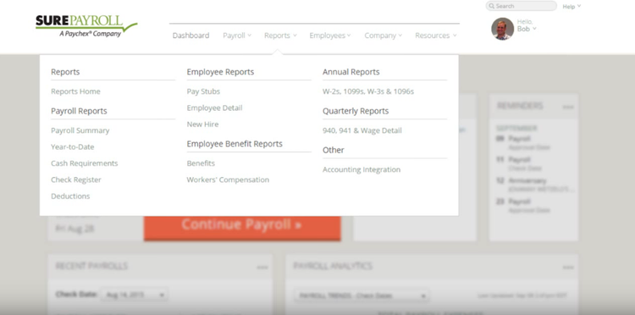The width and height of the screenshot is (635, 315).
Task: Open the Payroll Trends dropdown
Action: coord(362,296)
